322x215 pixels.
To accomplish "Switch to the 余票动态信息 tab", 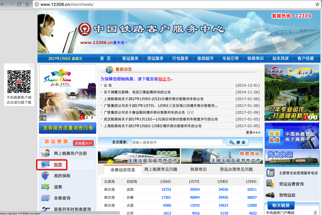I will pyautogui.click(x=123, y=170).
